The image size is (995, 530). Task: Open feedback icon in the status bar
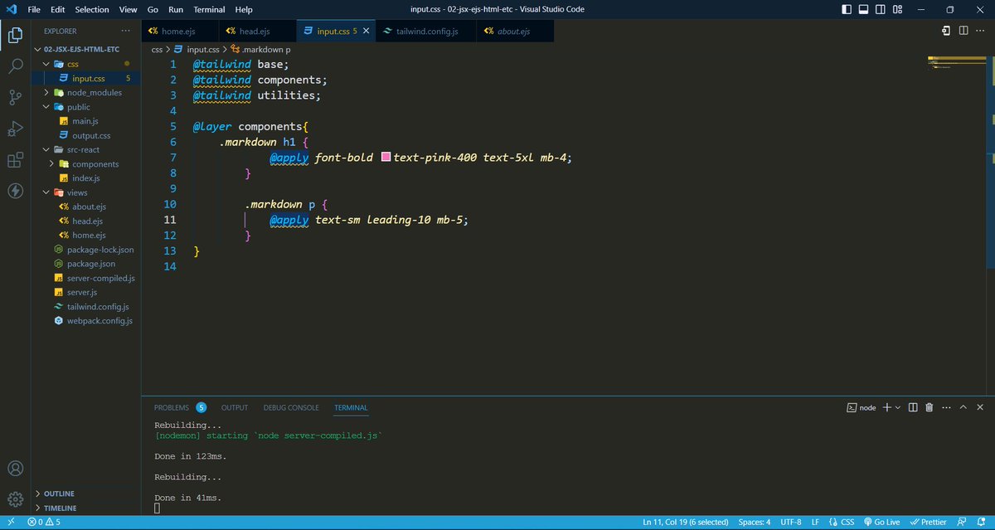[x=962, y=522]
